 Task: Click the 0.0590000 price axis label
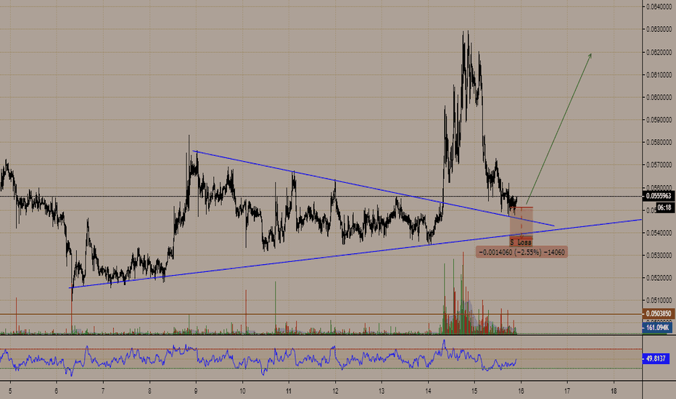659,120
